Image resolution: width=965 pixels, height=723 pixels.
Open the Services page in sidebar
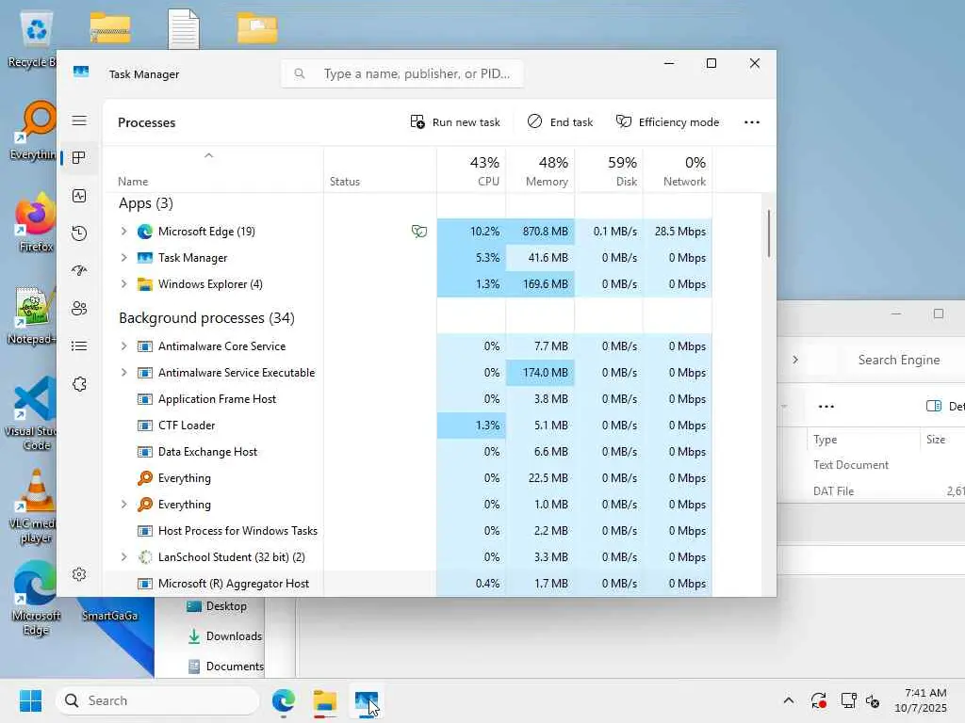[79, 384]
